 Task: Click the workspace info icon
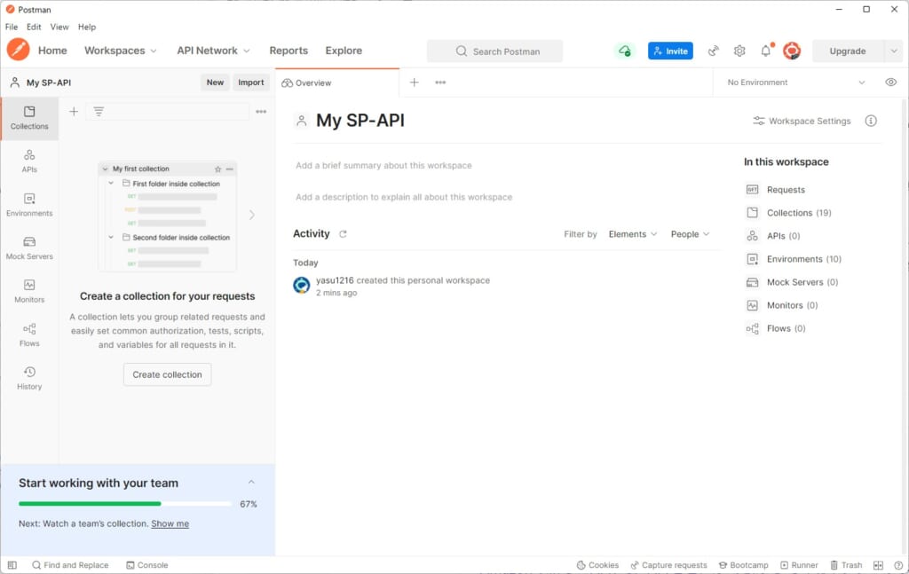click(x=871, y=121)
